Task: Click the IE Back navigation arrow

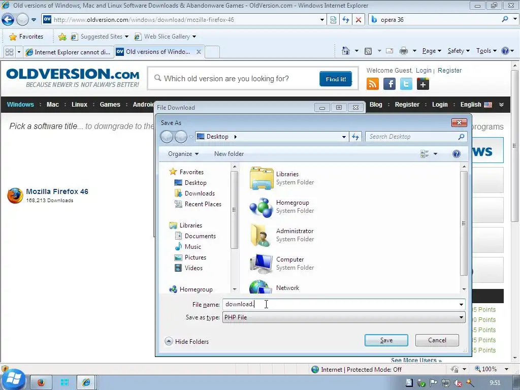Action: tap(8, 20)
